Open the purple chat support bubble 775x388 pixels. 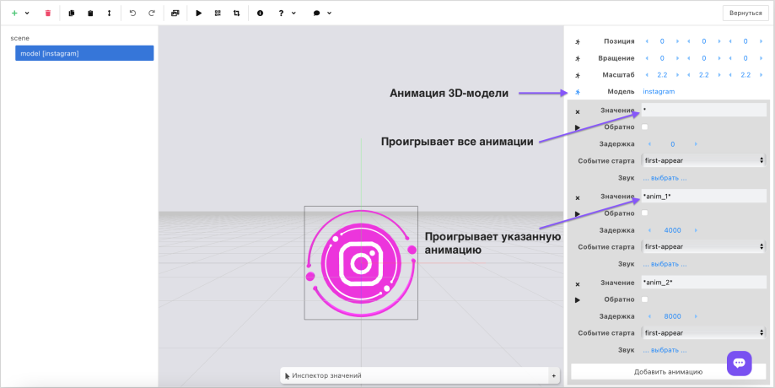(x=739, y=363)
